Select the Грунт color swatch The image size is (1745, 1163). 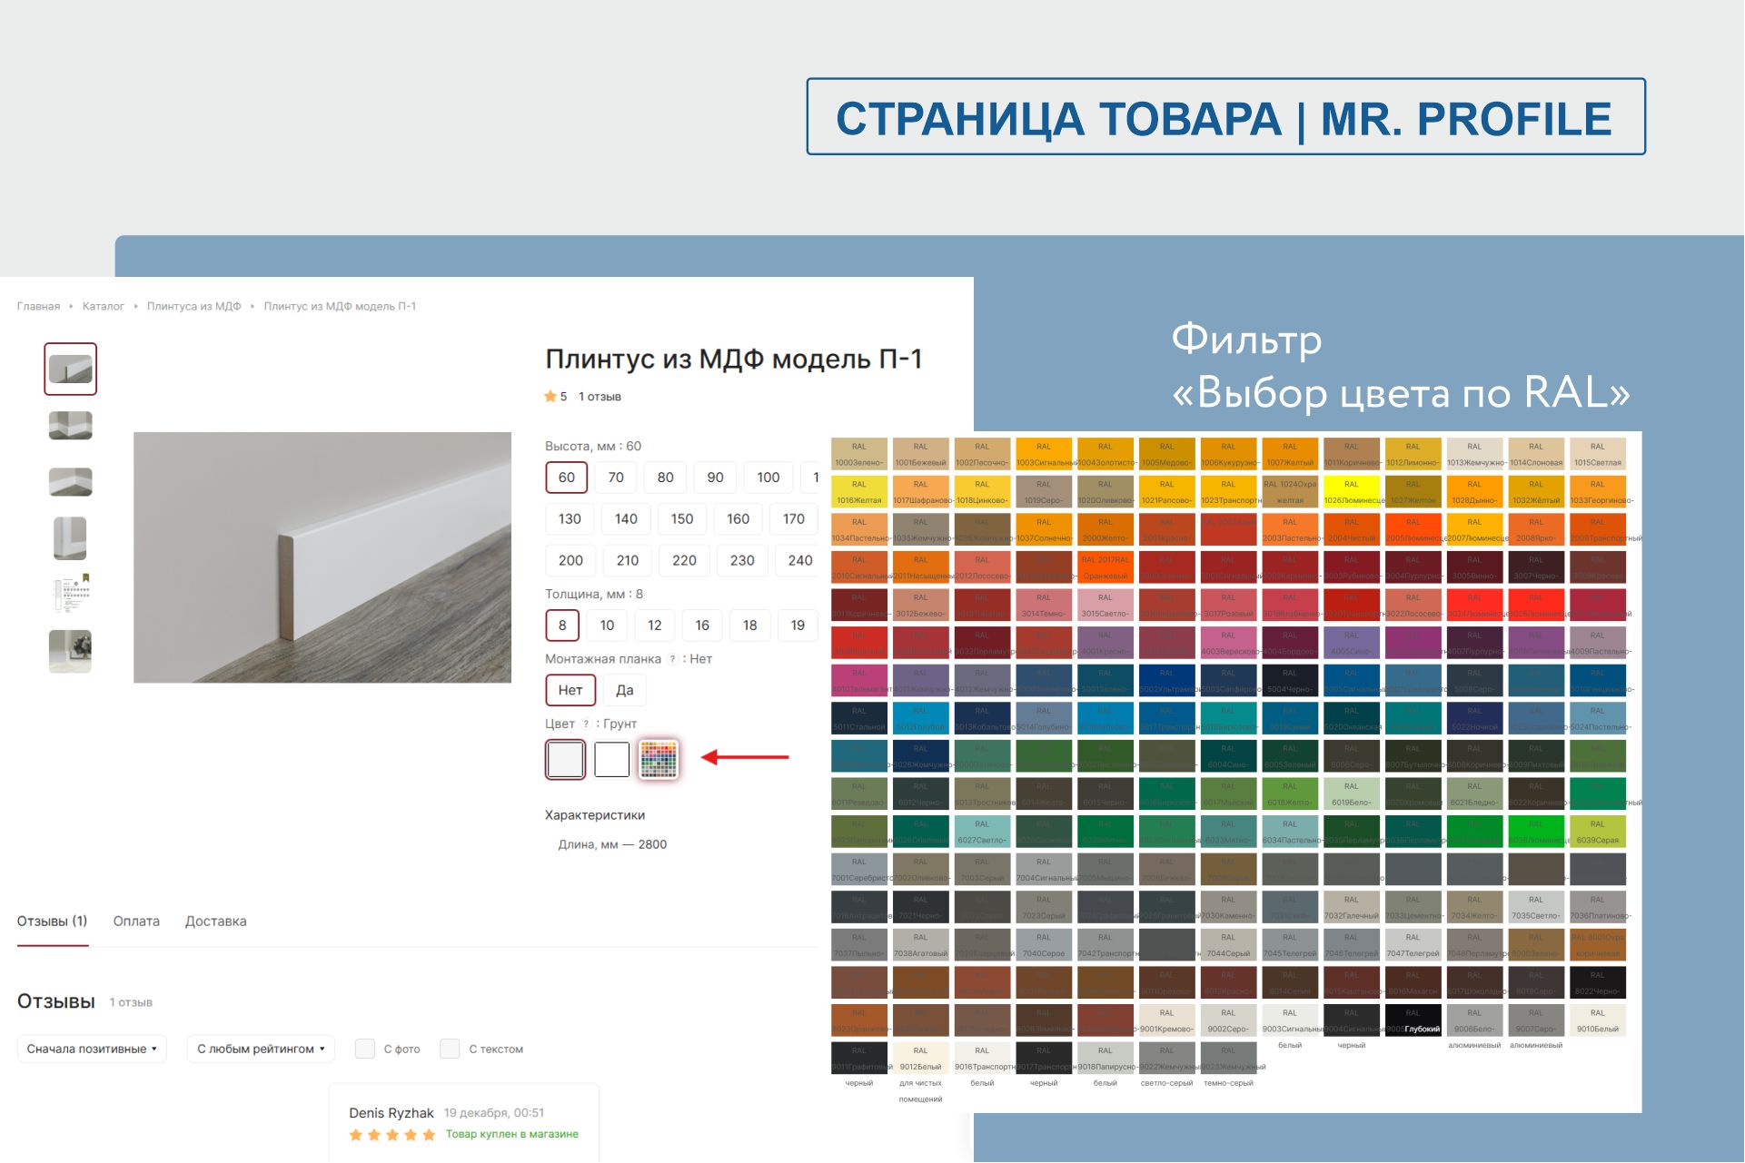[565, 759]
